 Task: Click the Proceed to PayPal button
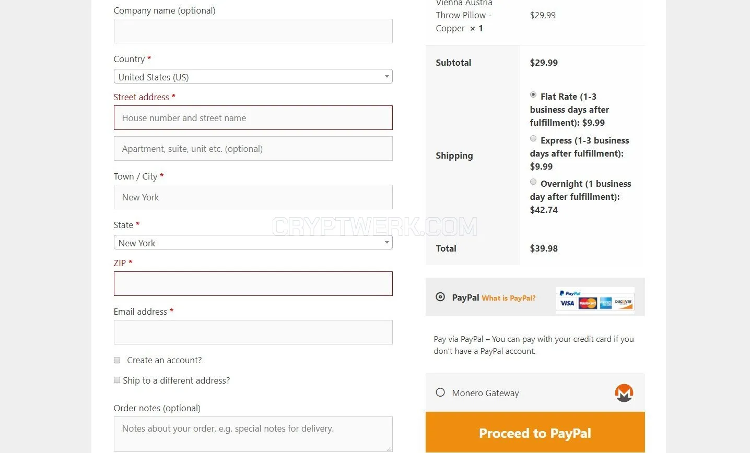click(535, 433)
